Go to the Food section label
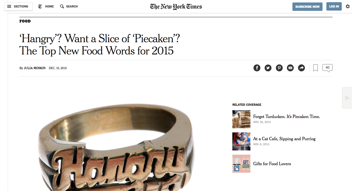This screenshot has height=191, width=352. tap(25, 21)
